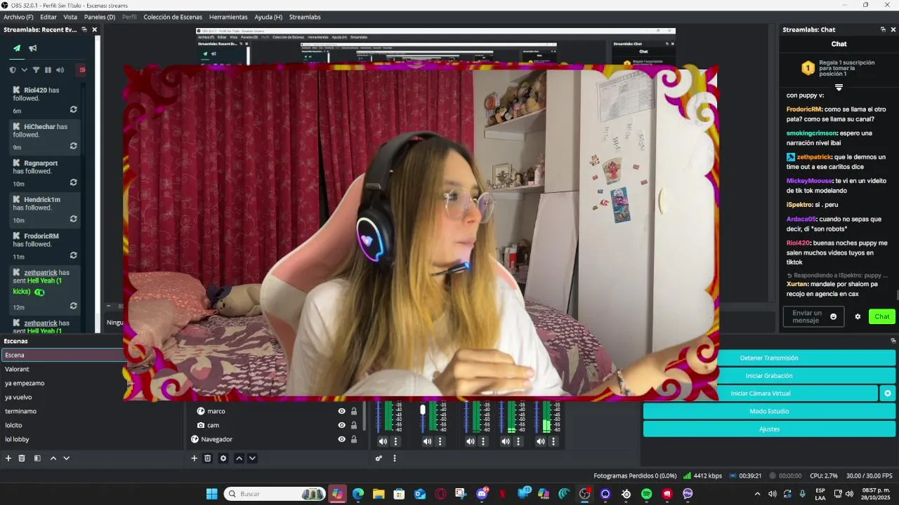Open the Ayuda menu
Viewport: 899px width, 505px height.
coord(268,17)
